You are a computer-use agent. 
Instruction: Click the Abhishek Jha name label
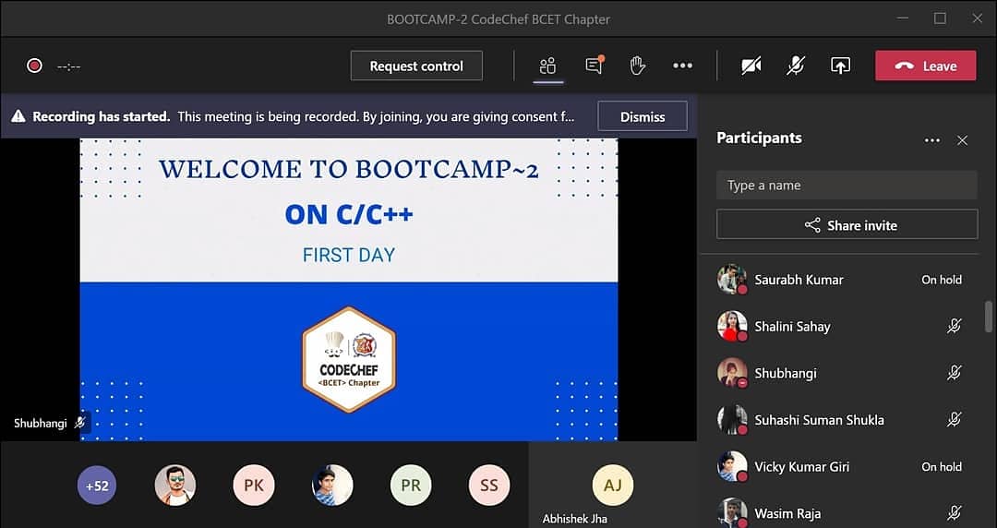click(x=575, y=519)
